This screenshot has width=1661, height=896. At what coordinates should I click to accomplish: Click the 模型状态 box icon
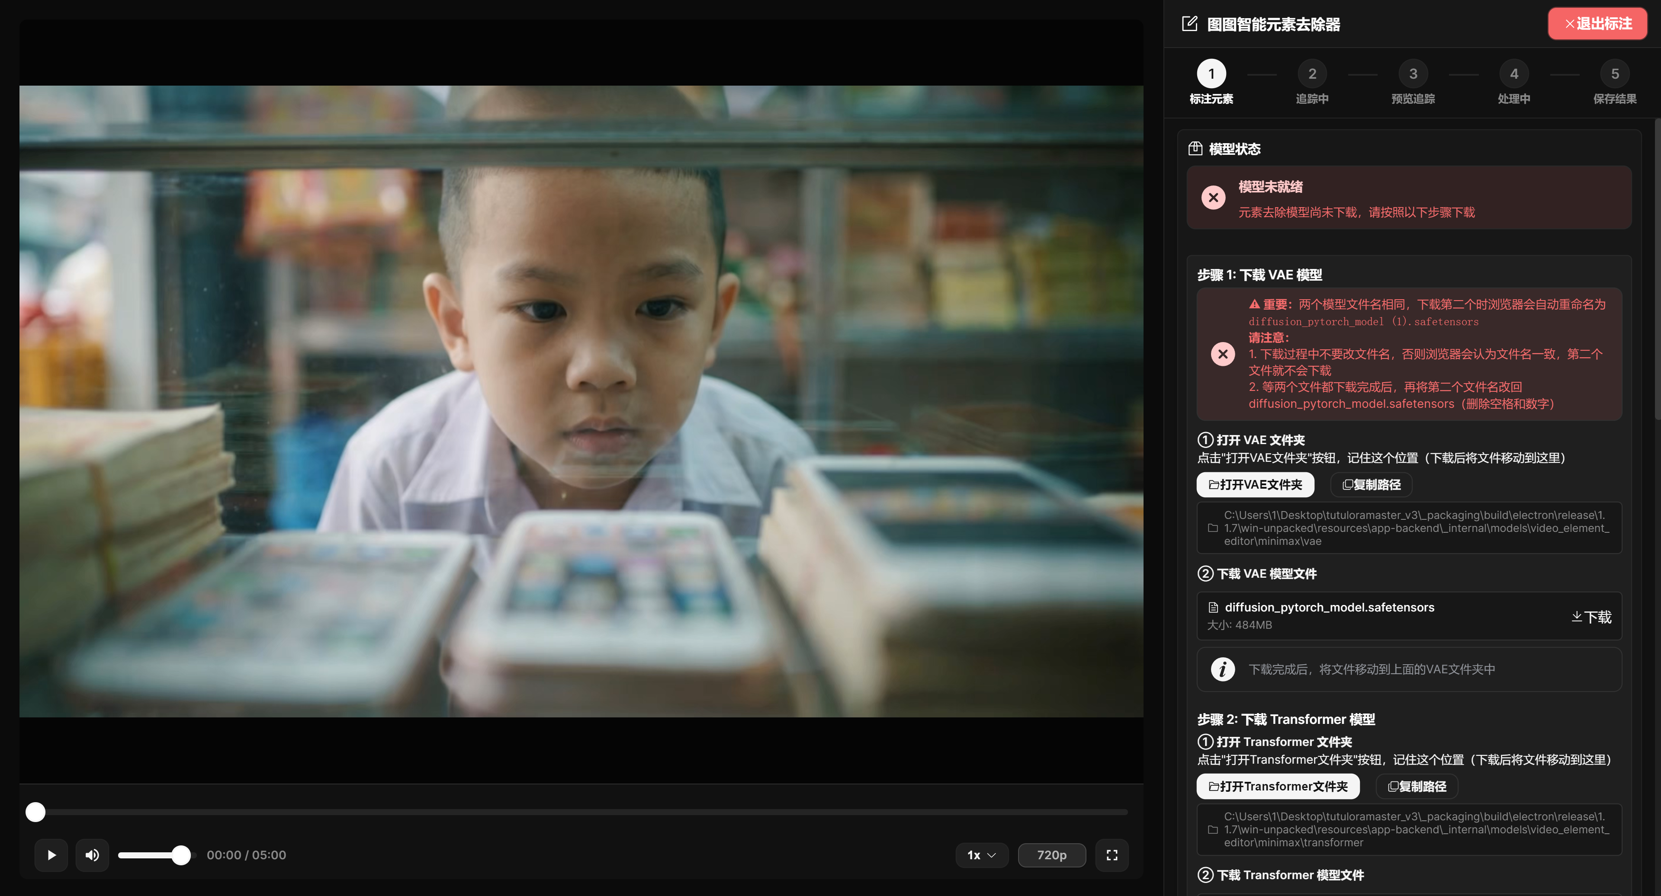(1195, 149)
